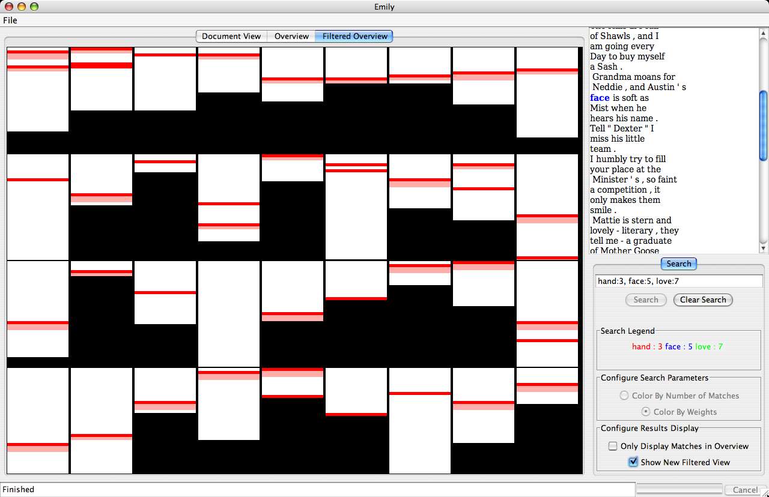Click the progress bar beside Cancel
This screenshot has width=769, height=497.
tap(679, 489)
